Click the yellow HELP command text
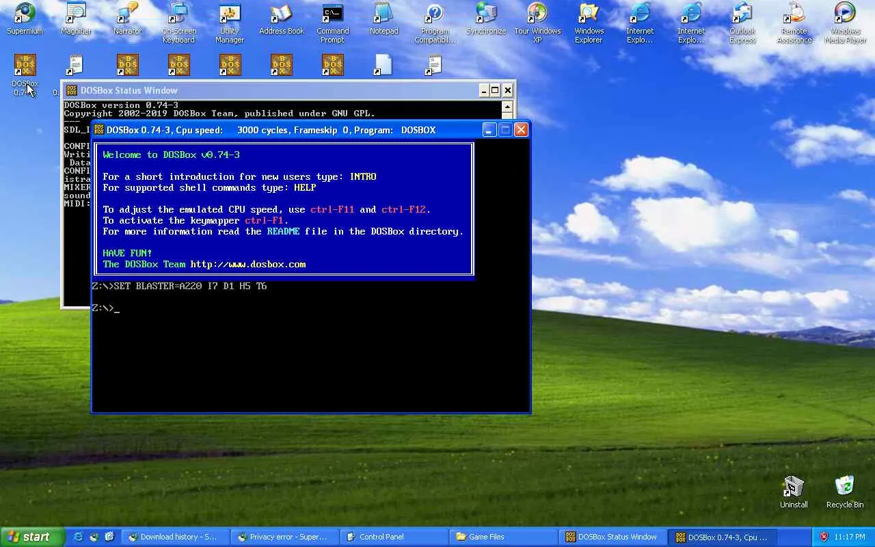The height and width of the screenshot is (547, 875). coord(305,187)
